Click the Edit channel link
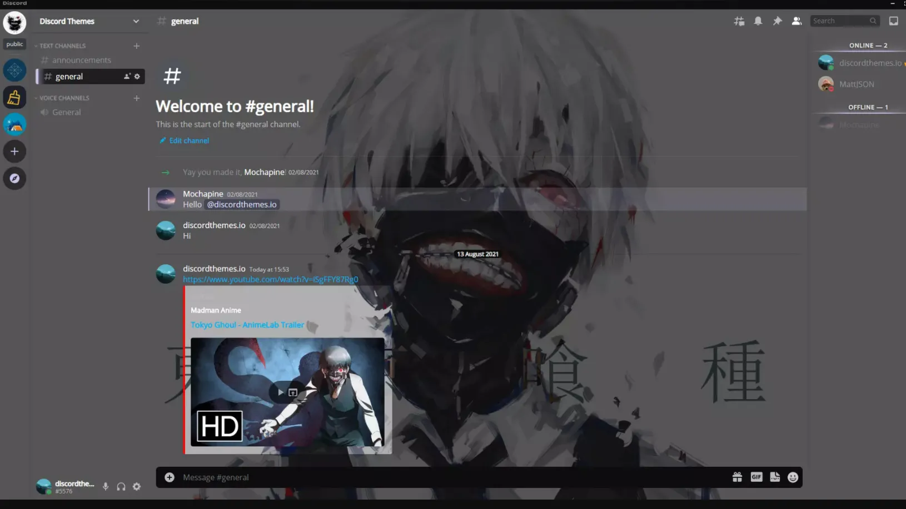Viewport: 906px width, 509px height. (x=185, y=141)
